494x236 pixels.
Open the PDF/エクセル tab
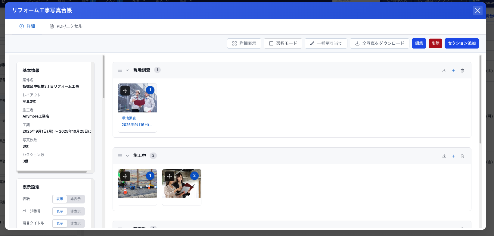(x=66, y=26)
